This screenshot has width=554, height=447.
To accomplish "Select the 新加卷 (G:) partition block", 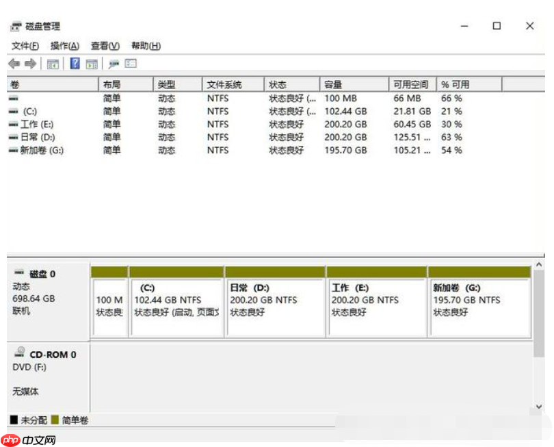I will [x=479, y=306].
